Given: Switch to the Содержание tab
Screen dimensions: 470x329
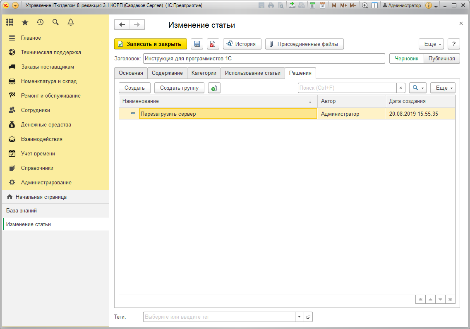Looking at the screenshot, I should point(167,73).
